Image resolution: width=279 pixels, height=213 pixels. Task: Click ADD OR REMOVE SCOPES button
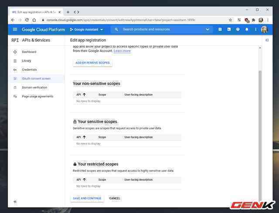[x=92, y=63]
